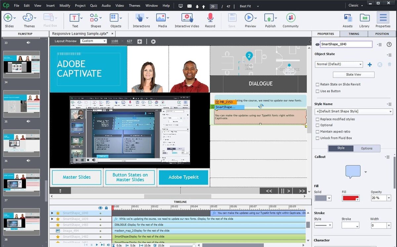The height and width of the screenshot is (247, 397).
Task: Click the Preview play icon
Action: (x=249, y=18)
